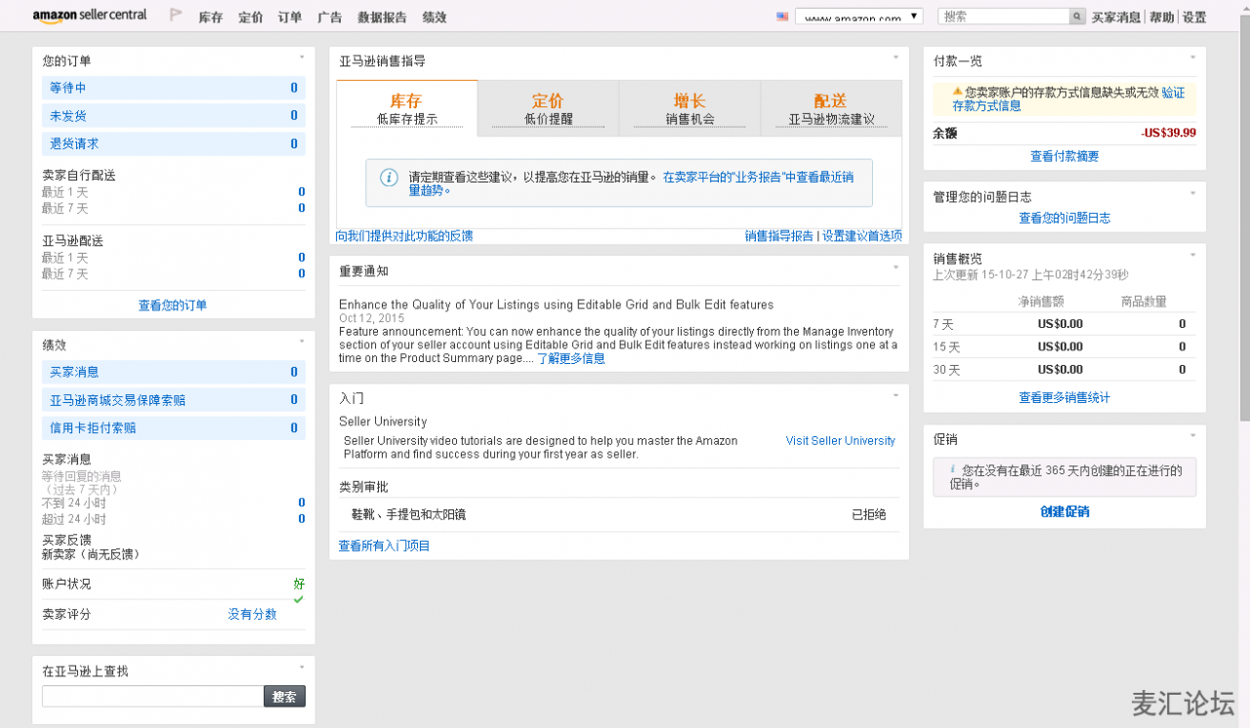This screenshot has width=1250, height=728.
Task: Open 买家消息 in the top right bar
Action: click(1116, 18)
